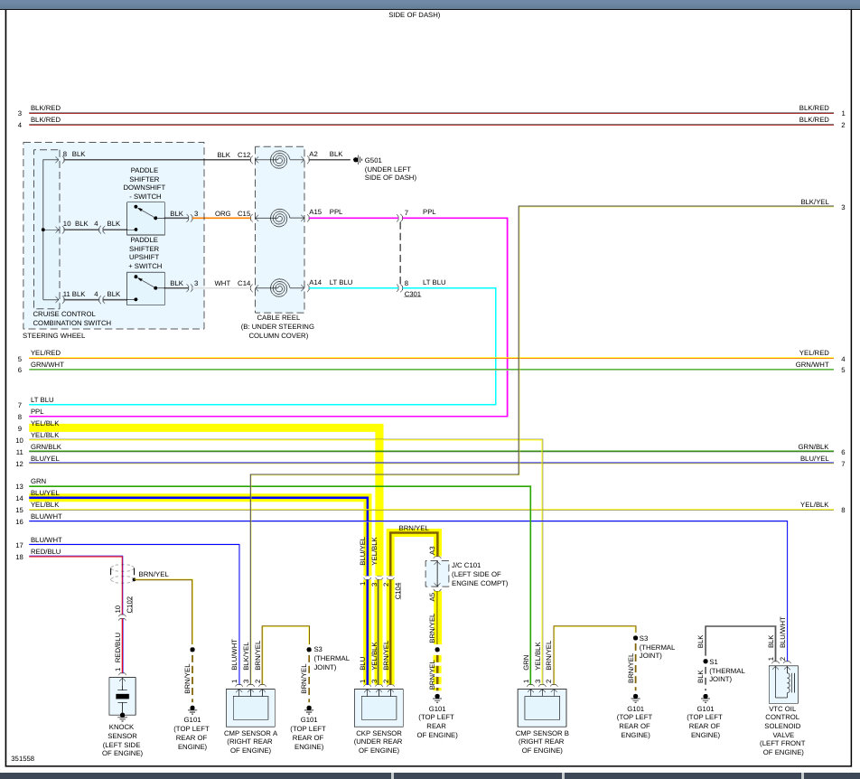Image resolution: width=860 pixels, height=779 pixels.
Task: Click the VTC Oil Control Solenoid Valve symbol
Action: click(x=783, y=684)
